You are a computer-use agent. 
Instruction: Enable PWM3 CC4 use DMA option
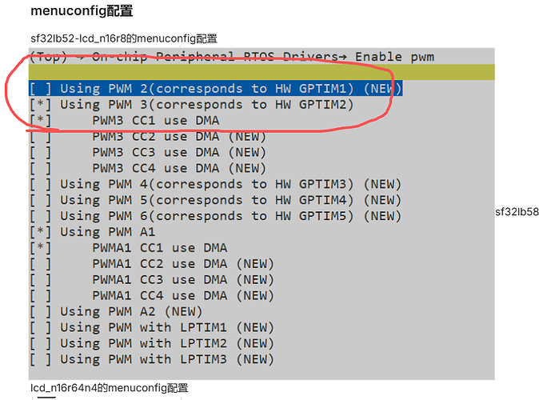click(x=41, y=169)
